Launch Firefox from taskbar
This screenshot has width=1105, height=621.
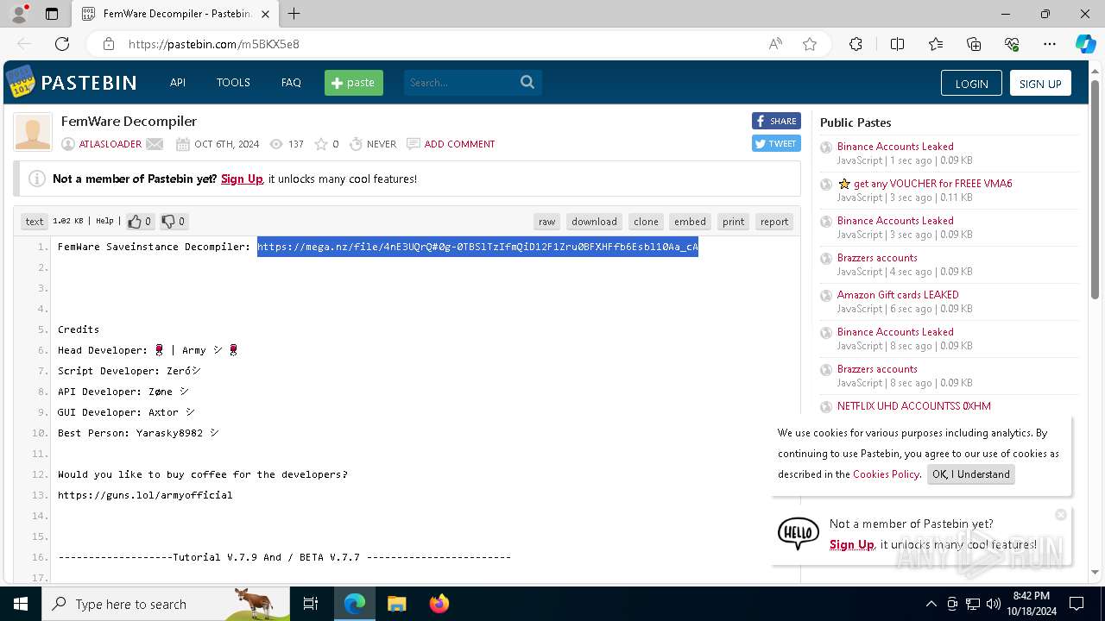[x=439, y=604]
